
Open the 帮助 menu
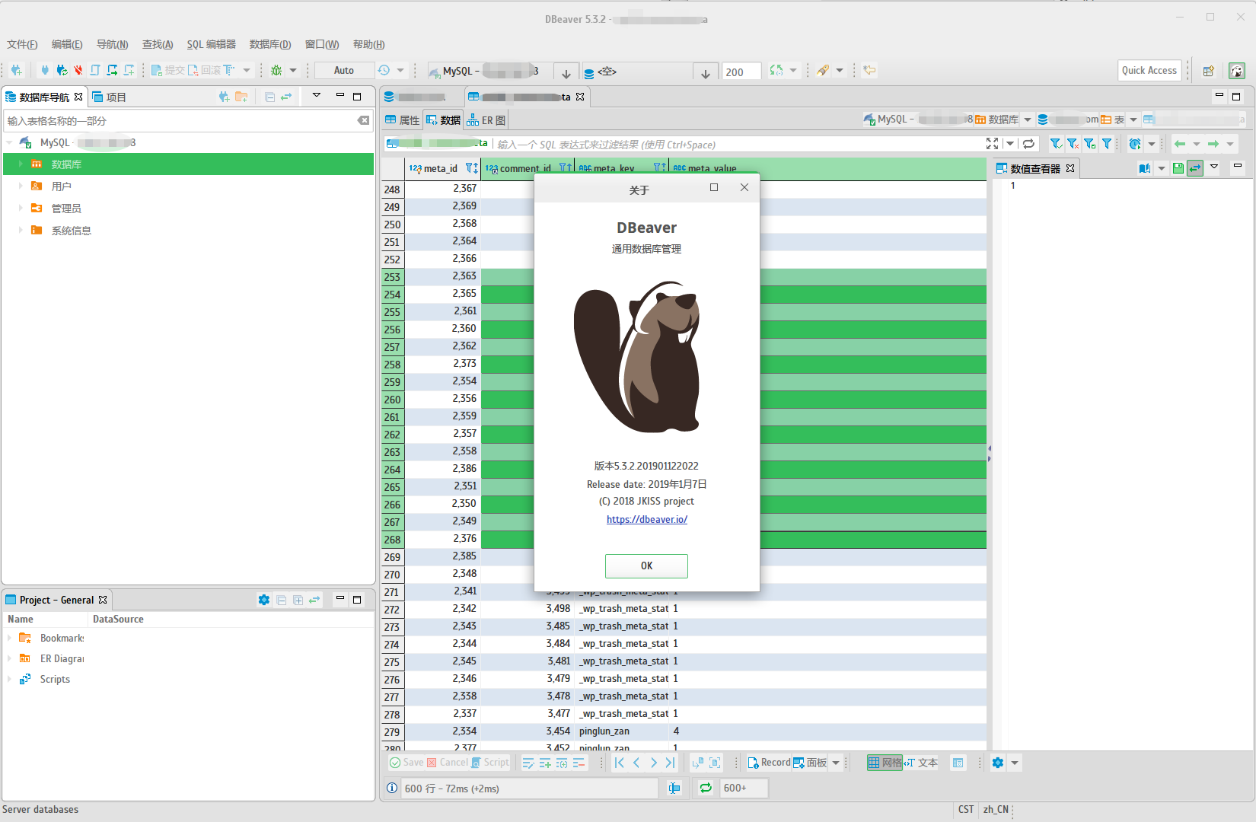(368, 44)
